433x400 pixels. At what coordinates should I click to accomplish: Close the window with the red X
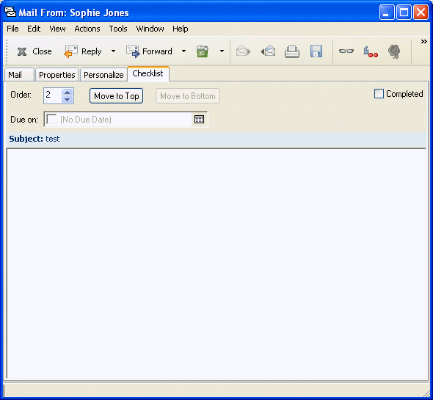point(421,12)
